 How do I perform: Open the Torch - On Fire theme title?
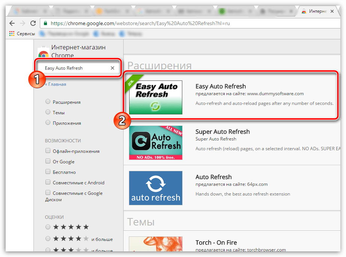click(216, 242)
